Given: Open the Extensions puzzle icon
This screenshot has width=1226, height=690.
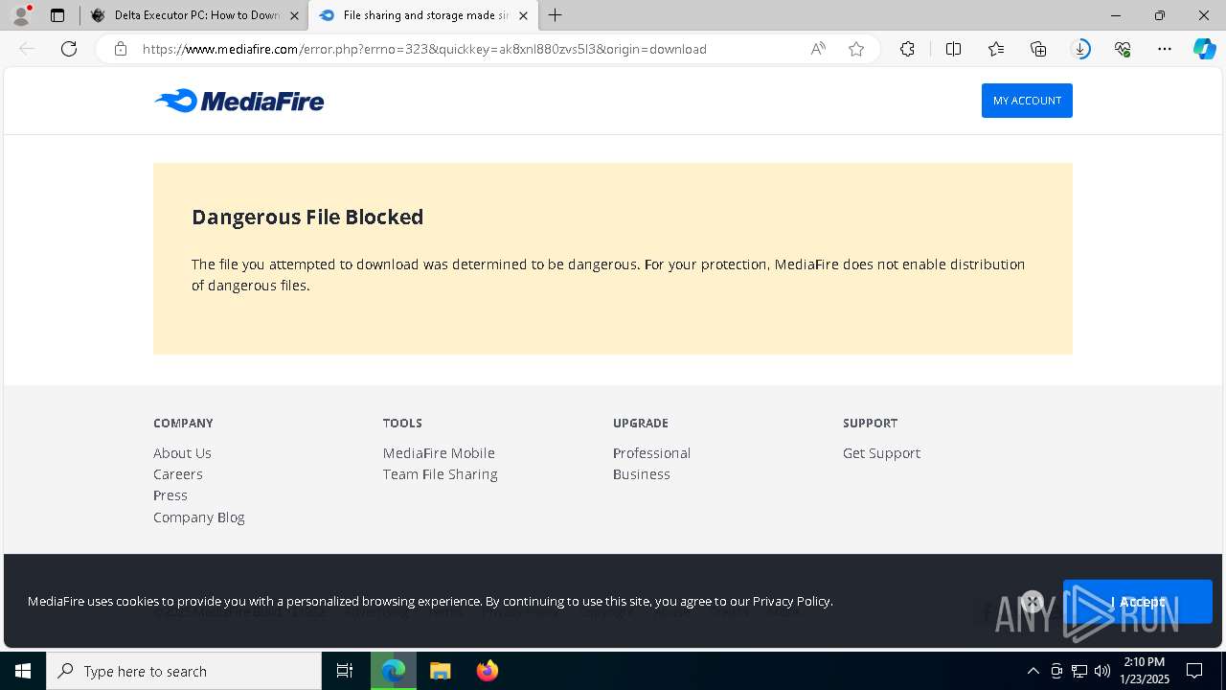Looking at the screenshot, I should [907, 49].
